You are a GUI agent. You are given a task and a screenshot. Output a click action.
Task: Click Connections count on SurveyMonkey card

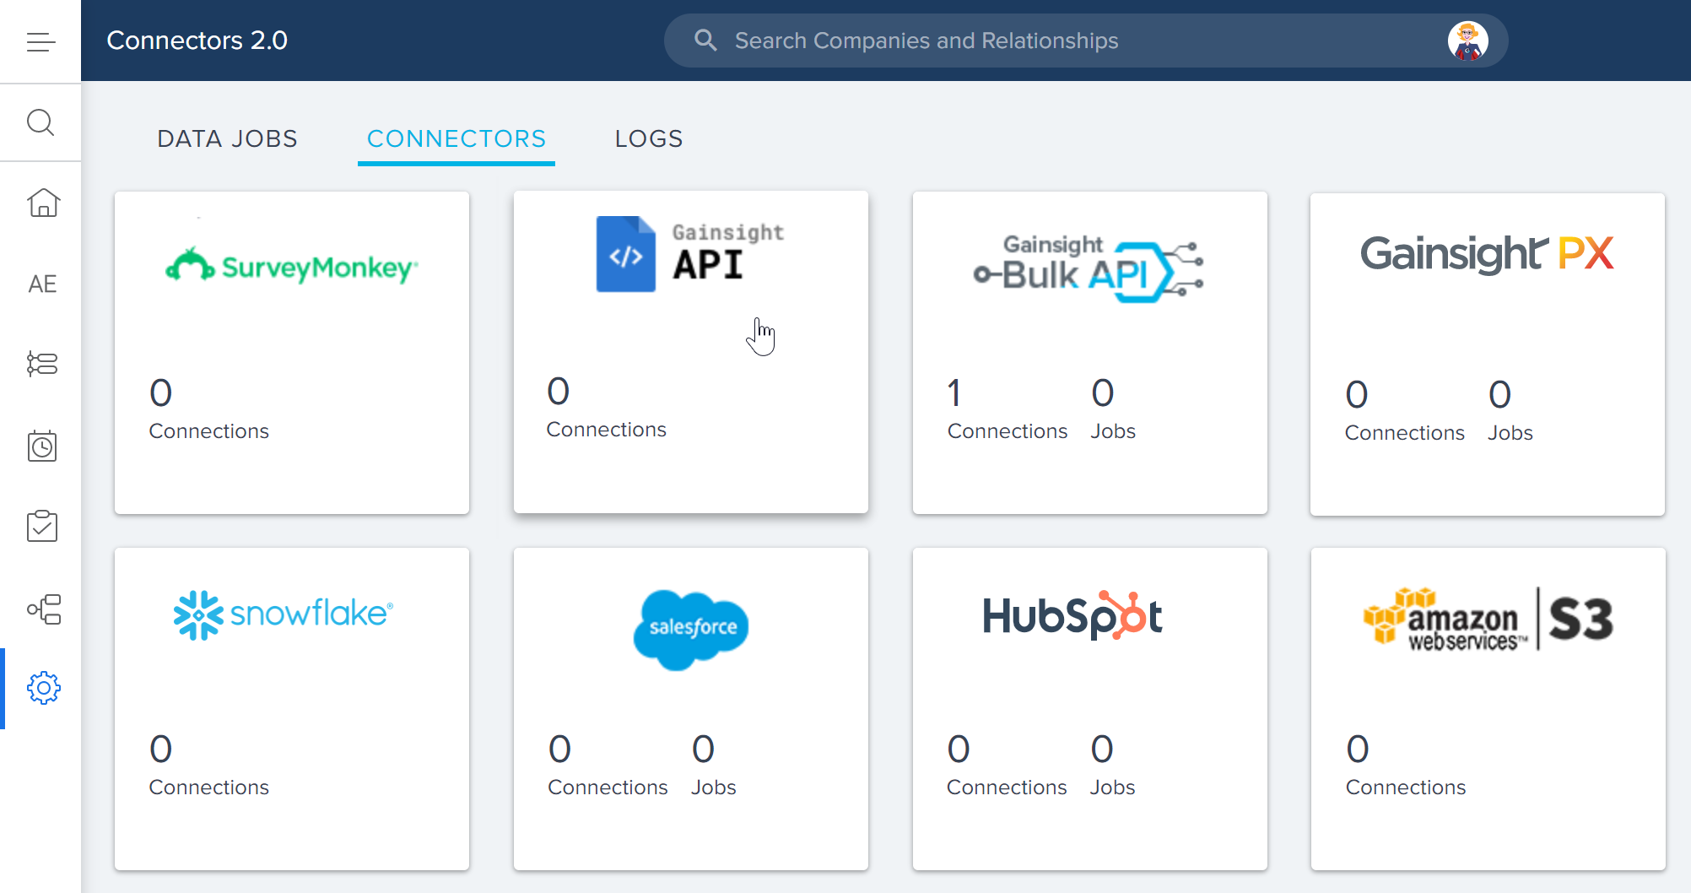pos(209,409)
